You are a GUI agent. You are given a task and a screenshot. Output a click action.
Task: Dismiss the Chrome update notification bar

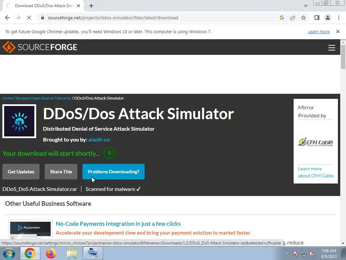tap(338, 31)
